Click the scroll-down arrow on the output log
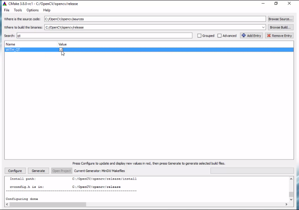This screenshot has width=299, height=210. pyautogui.click(x=291, y=199)
